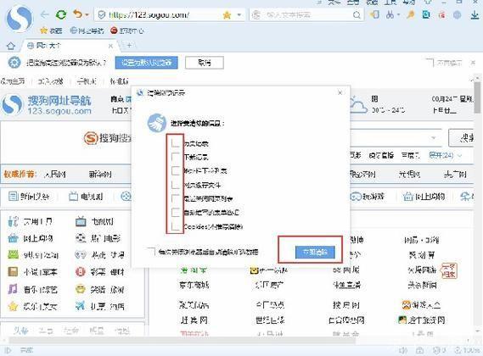Click the 搜狗网址导航 logo on page
This screenshot has width=483, height=356.
(x=47, y=104)
